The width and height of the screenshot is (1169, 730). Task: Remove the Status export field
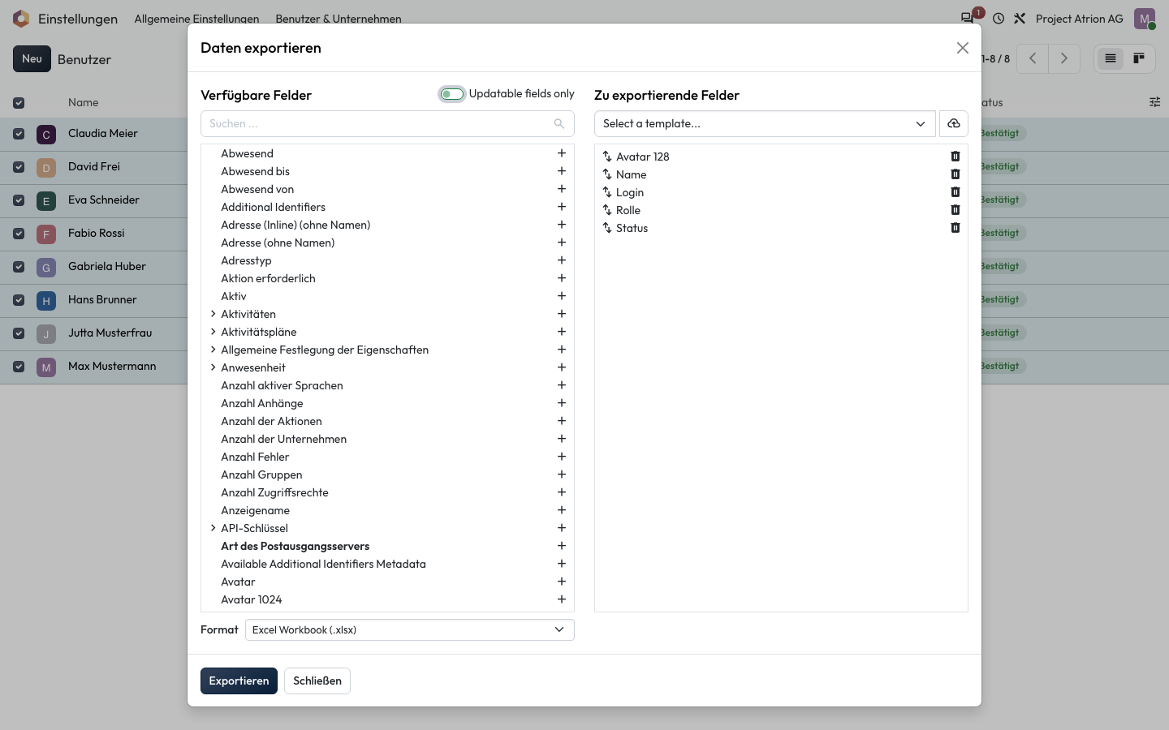955,228
